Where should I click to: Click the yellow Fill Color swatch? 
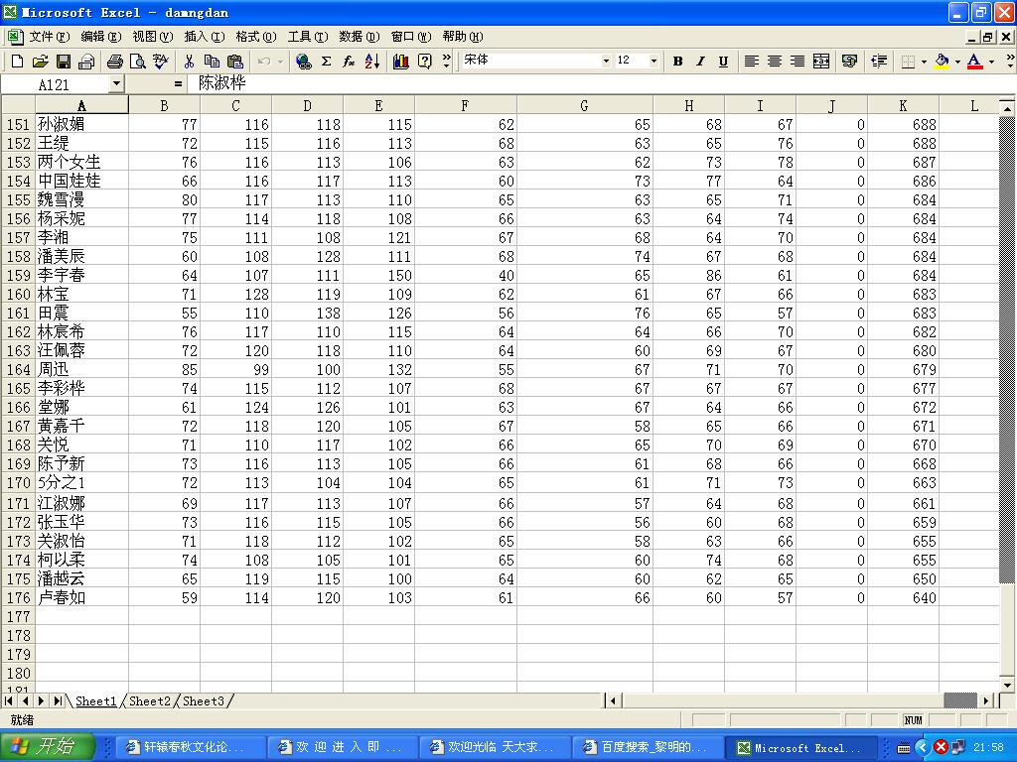click(942, 62)
